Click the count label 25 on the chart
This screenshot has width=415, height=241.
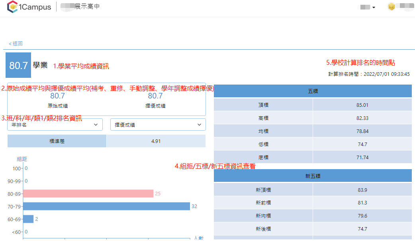tap(158, 194)
